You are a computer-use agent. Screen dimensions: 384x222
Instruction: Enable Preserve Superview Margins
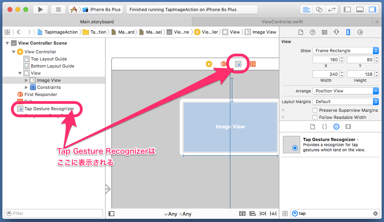pyautogui.click(x=315, y=110)
